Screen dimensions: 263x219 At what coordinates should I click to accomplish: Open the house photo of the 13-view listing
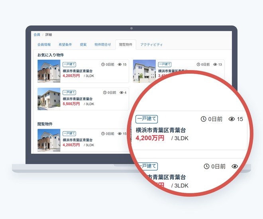(144, 71)
